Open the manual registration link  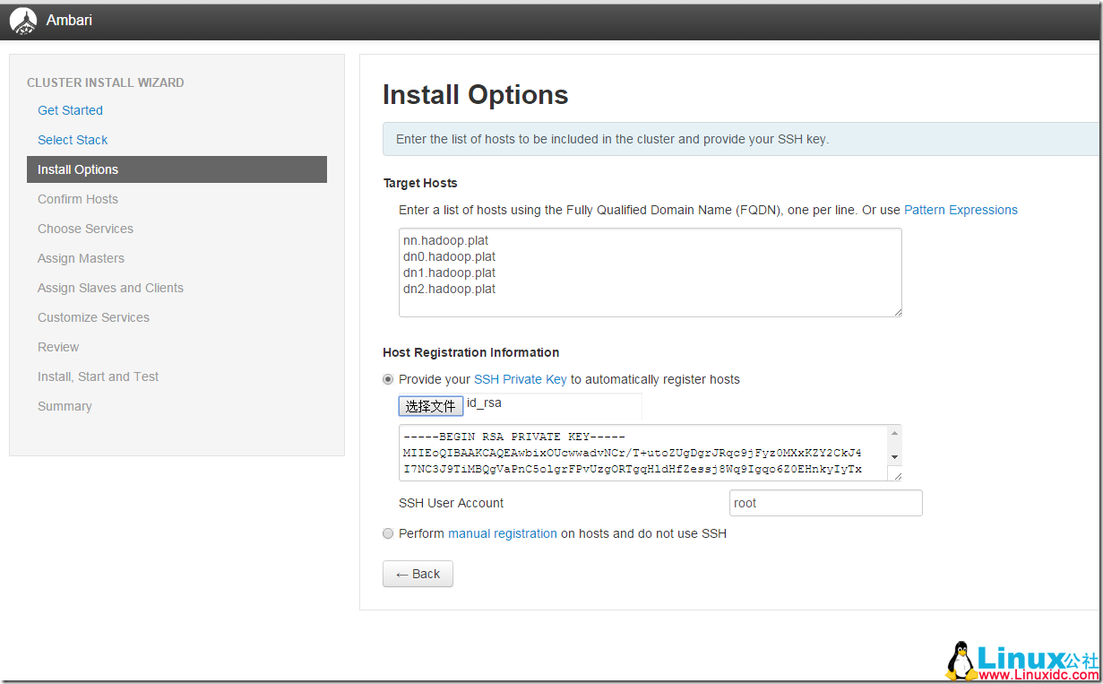click(503, 533)
